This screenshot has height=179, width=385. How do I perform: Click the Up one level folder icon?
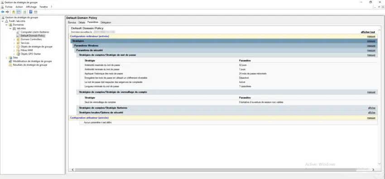coord(14,12)
